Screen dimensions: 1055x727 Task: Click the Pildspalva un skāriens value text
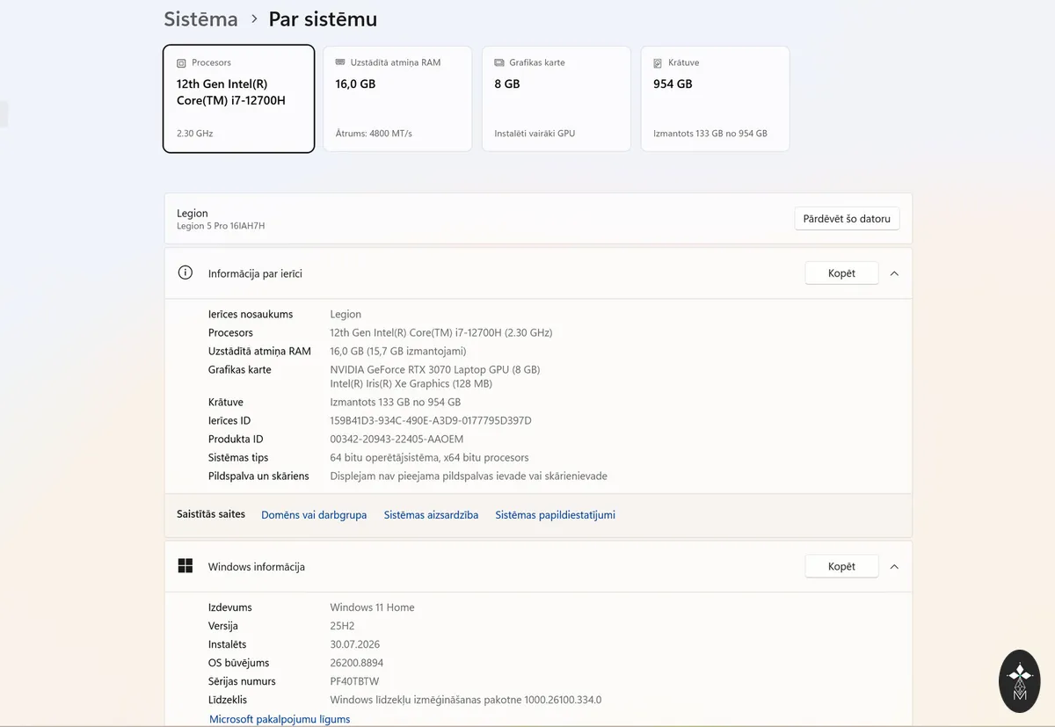tap(469, 476)
